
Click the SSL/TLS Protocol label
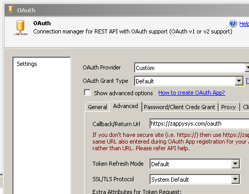pos(113,179)
